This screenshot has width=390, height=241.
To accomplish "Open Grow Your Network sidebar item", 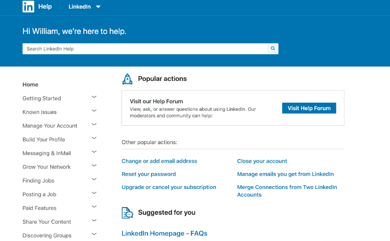I will [x=47, y=167].
